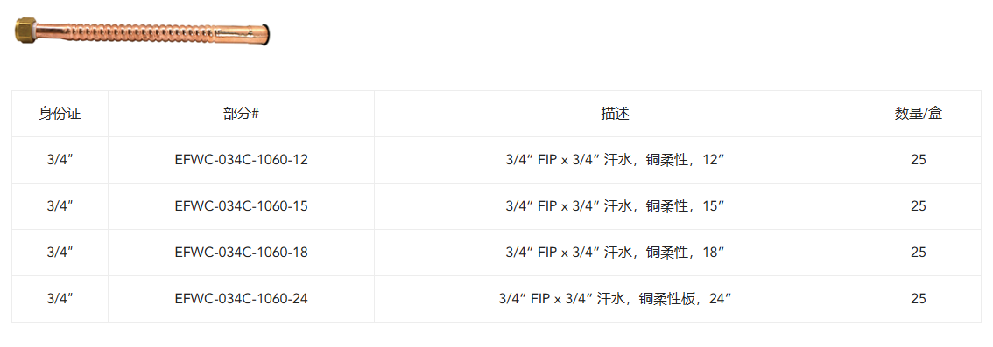Click the 数量/盒 column header
The width and height of the screenshot is (993, 347).
919,114
